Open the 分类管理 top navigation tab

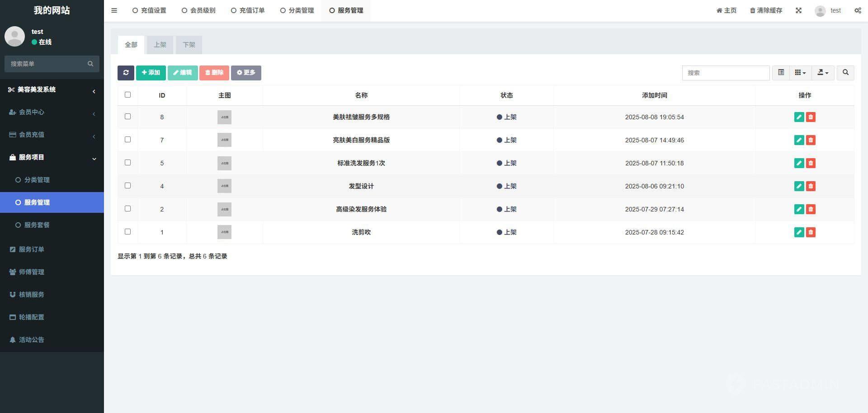point(297,10)
